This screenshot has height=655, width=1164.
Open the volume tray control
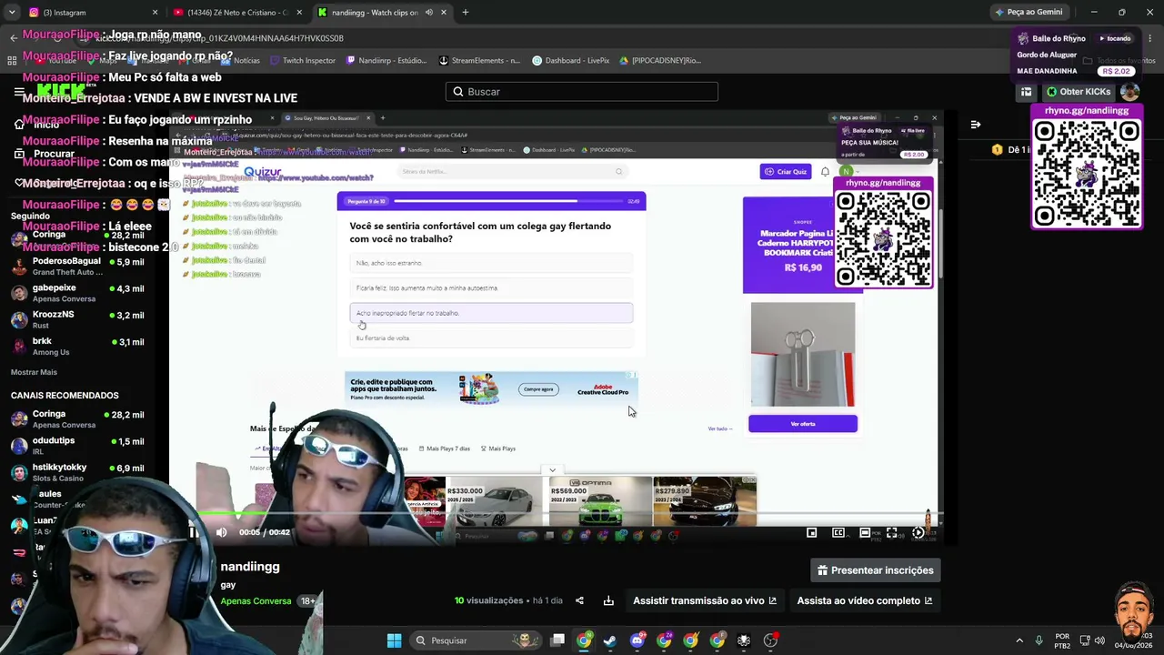pyautogui.click(x=1099, y=640)
